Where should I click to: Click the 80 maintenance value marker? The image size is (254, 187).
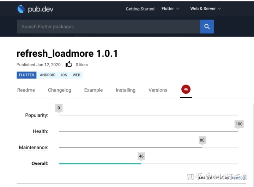click(202, 140)
